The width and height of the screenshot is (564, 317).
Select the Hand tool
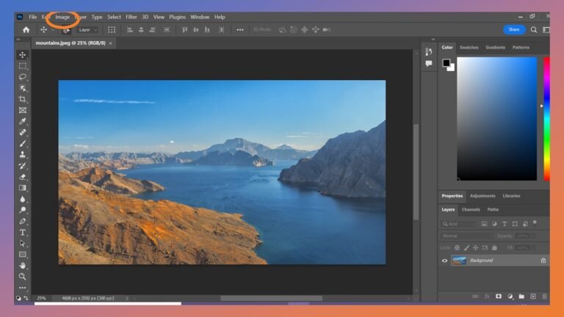coord(22,266)
